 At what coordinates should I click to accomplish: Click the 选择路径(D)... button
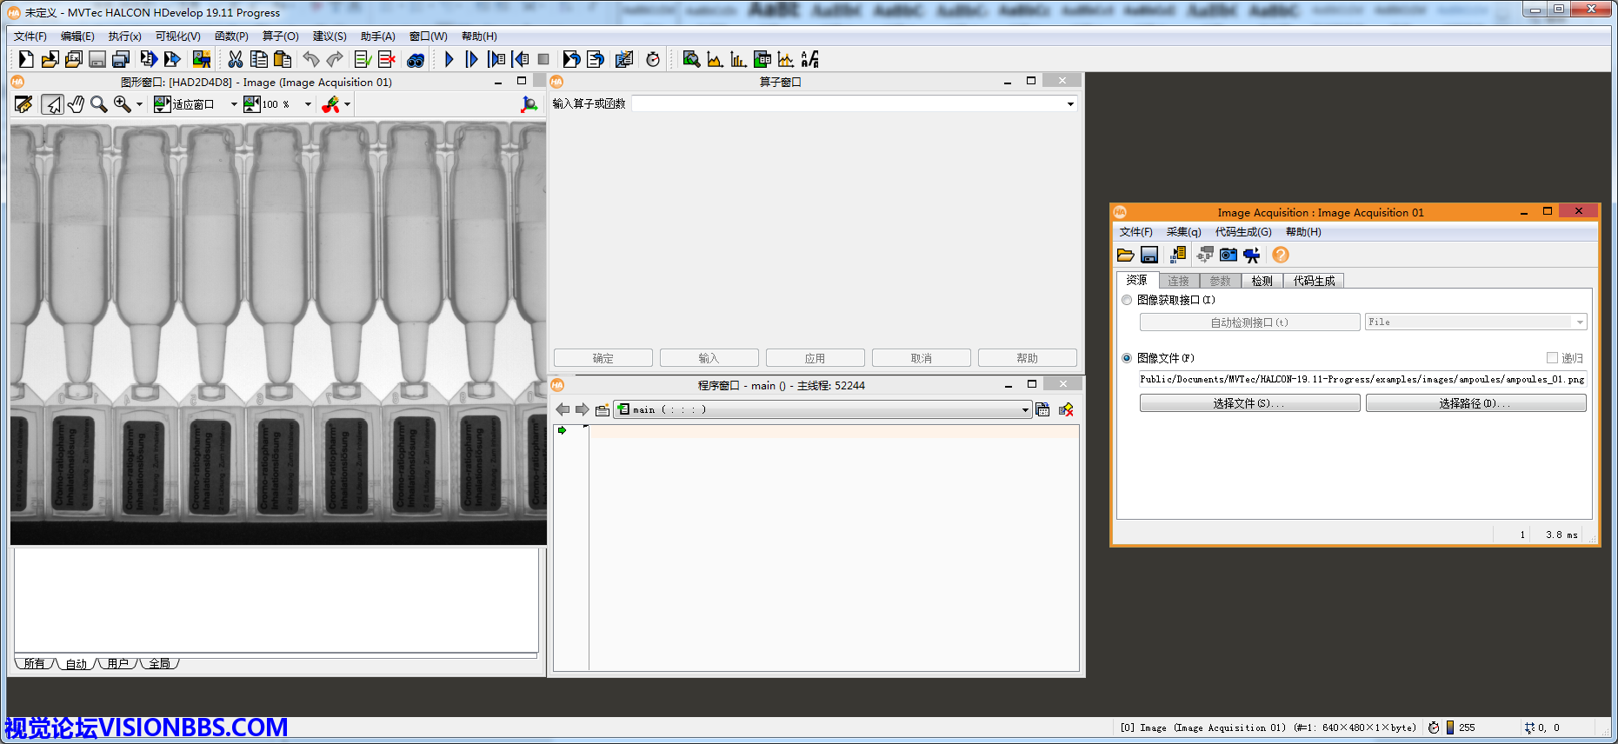[x=1475, y=403]
